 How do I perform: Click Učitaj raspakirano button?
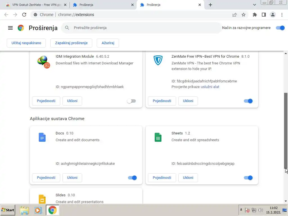pyautogui.click(x=26, y=43)
